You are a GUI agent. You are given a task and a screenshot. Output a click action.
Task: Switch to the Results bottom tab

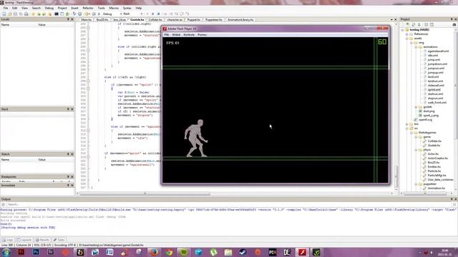42,240
